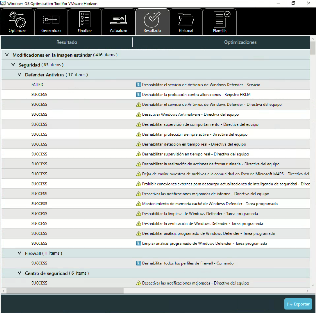Click the horizontal scrollbar thumb
The height and width of the screenshot is (313, 316).
65,291
